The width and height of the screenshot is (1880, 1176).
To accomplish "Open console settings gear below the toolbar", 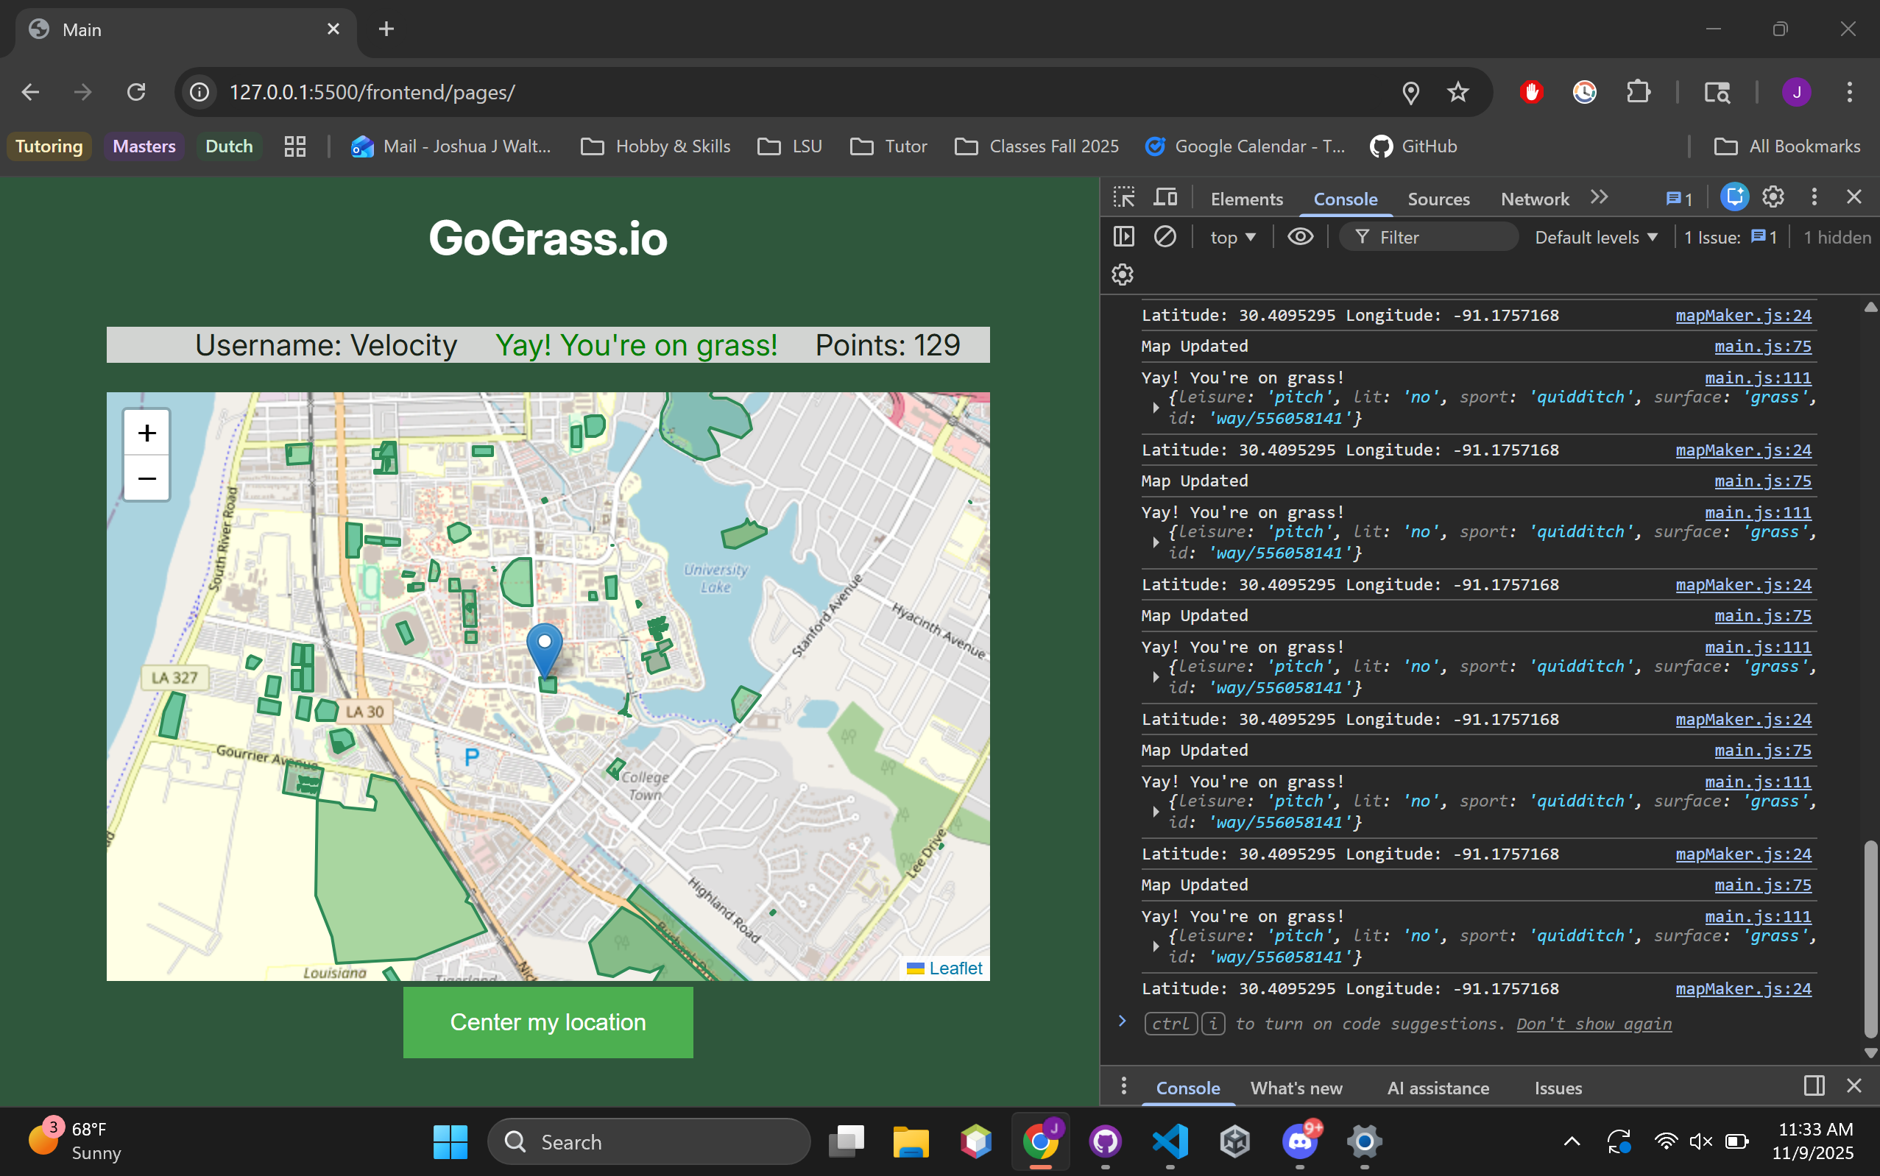I will tap(1122, 274).
